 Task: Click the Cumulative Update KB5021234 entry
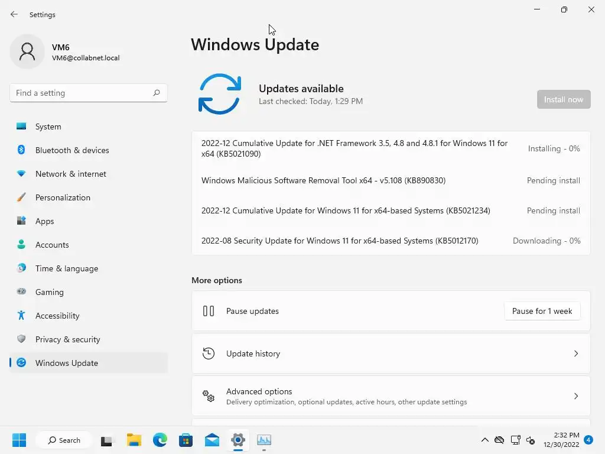coord(346,210)
